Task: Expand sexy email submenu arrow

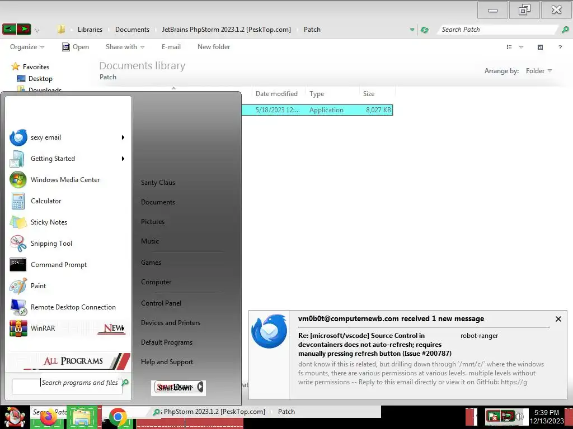Action: point(123,137)
